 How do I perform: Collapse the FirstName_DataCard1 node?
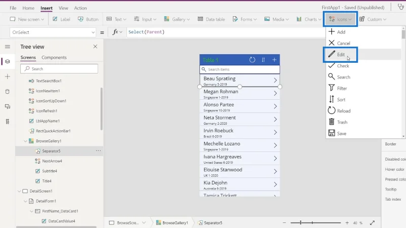(31, 211)
